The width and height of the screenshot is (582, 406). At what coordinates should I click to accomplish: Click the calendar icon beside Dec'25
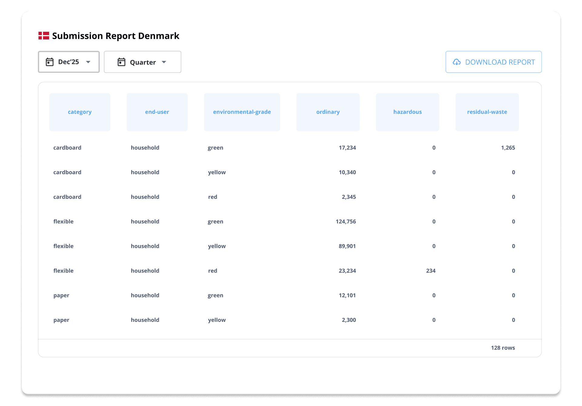point(50,62)
